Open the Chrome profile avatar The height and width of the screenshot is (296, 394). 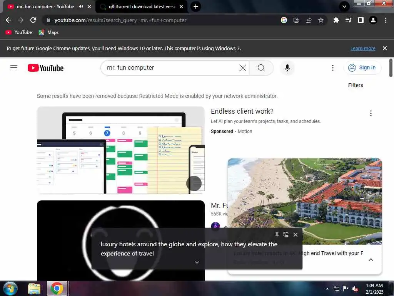(x=373, y=20)
